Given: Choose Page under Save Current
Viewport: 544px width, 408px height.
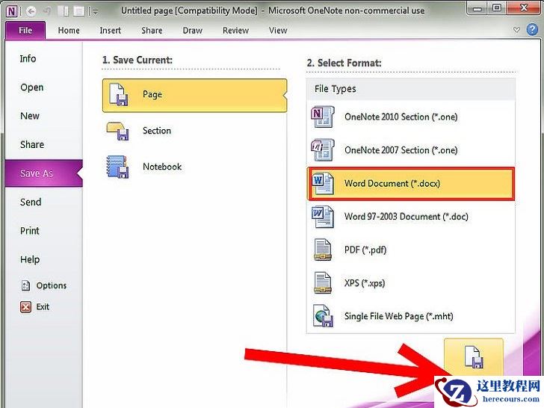Looking at the screenshot, I should click(x=194, y=96).
